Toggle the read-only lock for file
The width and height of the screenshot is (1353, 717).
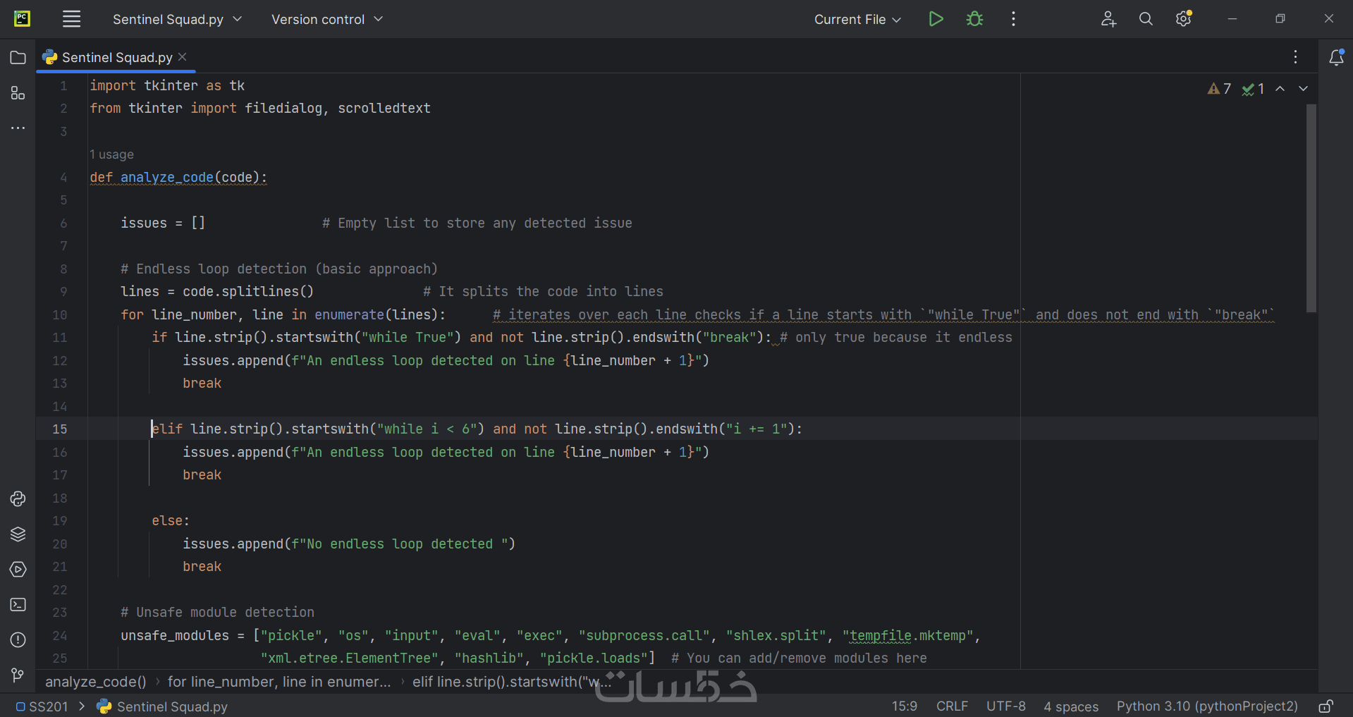pyautogui.click(x=1326, y=706)
